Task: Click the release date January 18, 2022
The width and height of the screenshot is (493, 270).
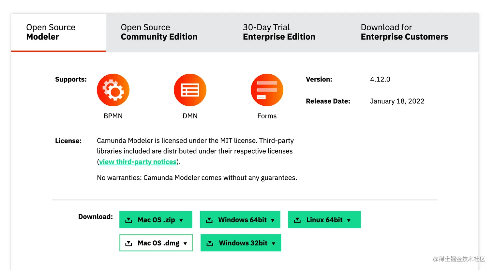Action: [x=397, y=101]
